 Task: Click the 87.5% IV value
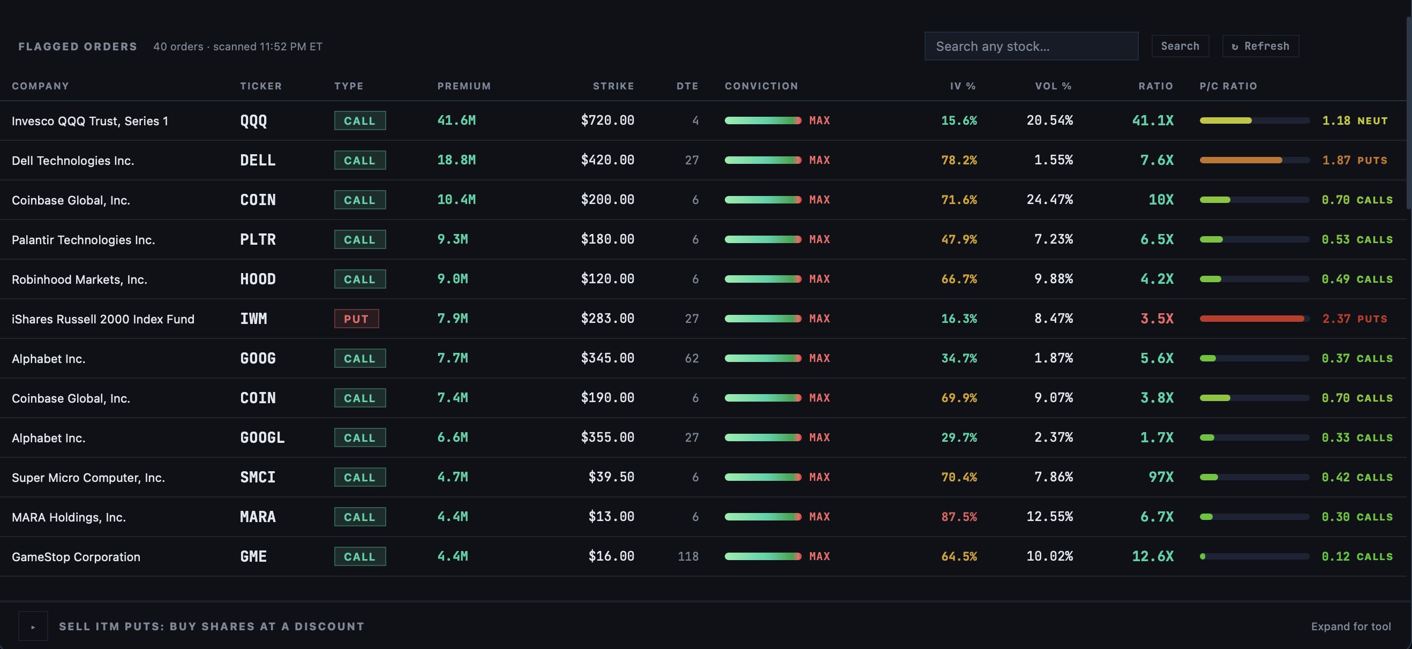tap(959, 516)
